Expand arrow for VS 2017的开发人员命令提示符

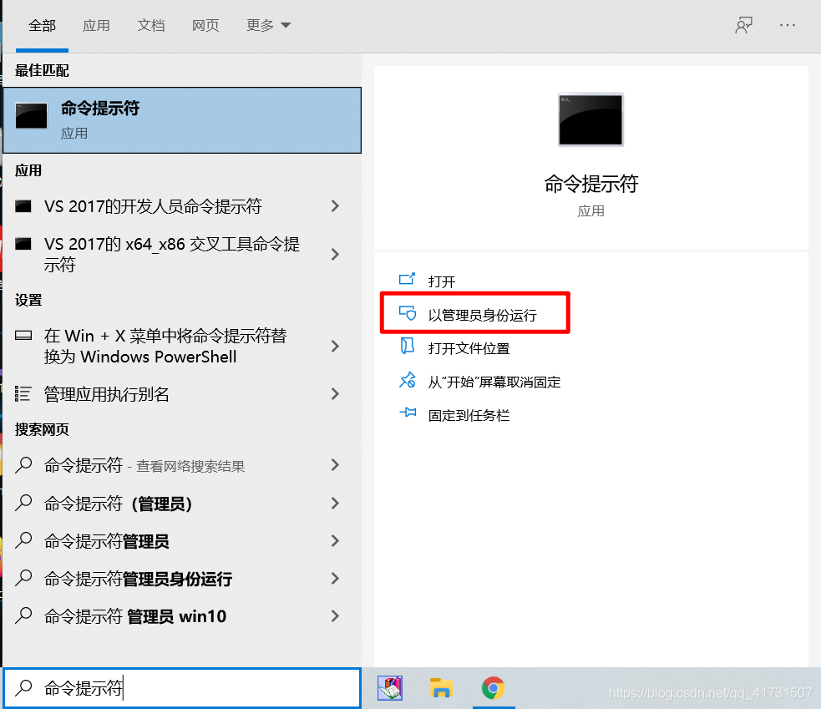coord(336,206)
